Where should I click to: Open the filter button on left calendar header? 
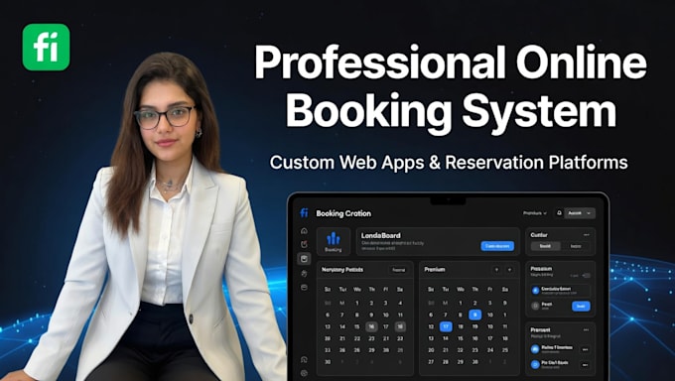pos(399,270)
